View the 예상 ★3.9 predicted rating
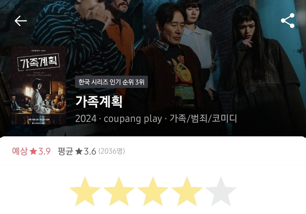Image resolution: width=306 pixels, height=214 pixels. [31, 151]
